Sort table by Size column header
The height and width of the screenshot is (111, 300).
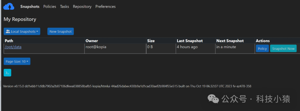click(x=151, y=41)
